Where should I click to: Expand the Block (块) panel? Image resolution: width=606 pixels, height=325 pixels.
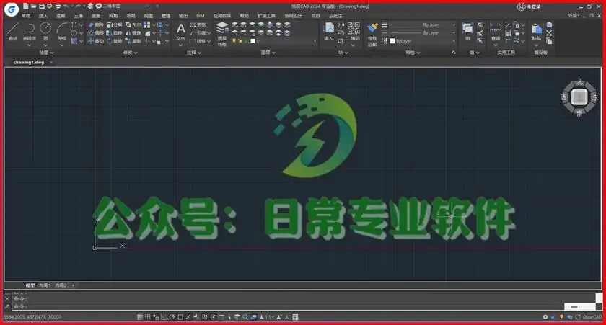pos(343,53)
